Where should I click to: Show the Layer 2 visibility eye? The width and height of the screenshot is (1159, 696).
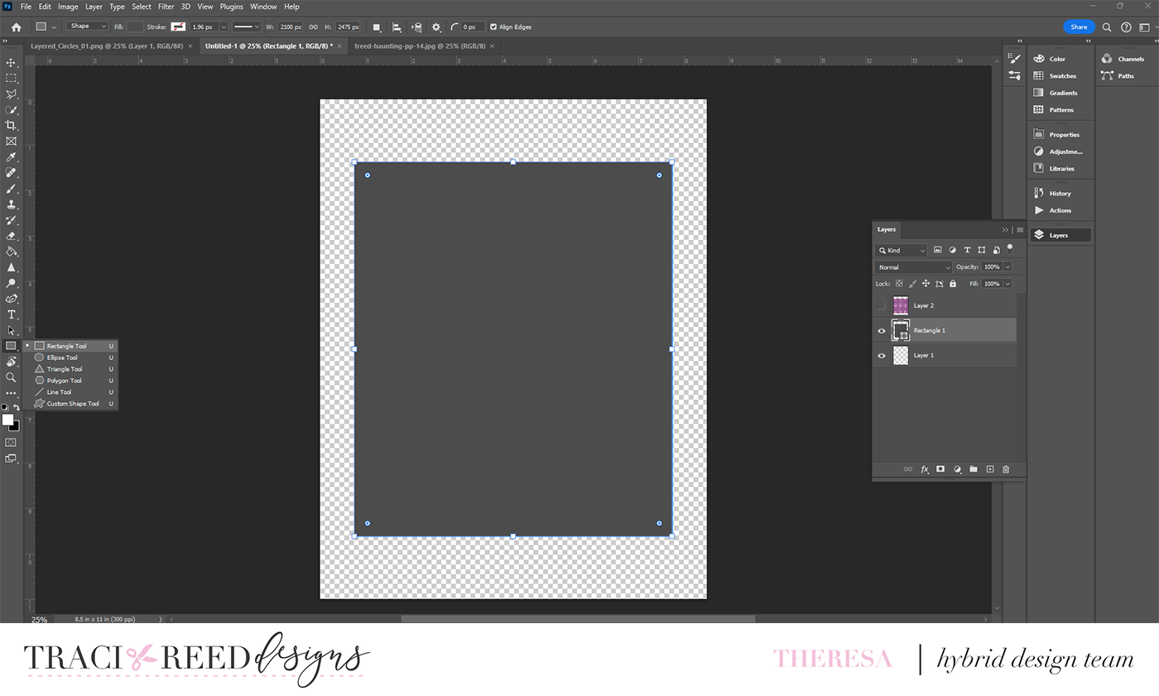(881, 305)
